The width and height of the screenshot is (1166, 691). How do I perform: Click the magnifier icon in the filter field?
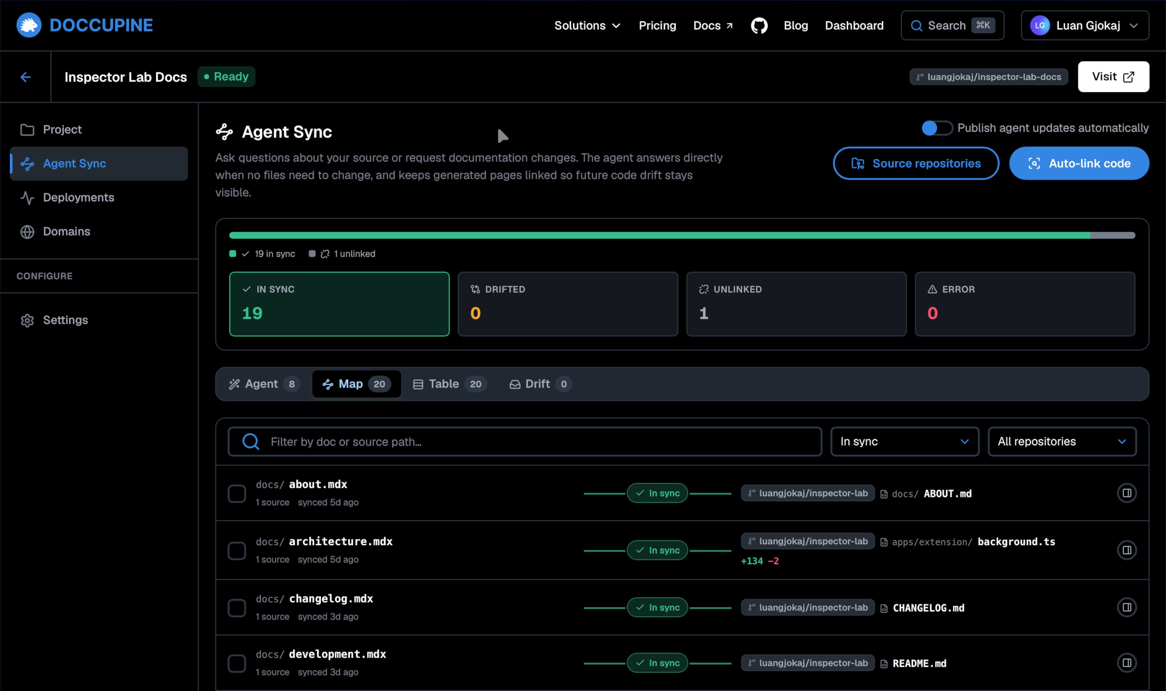[251, 441]
